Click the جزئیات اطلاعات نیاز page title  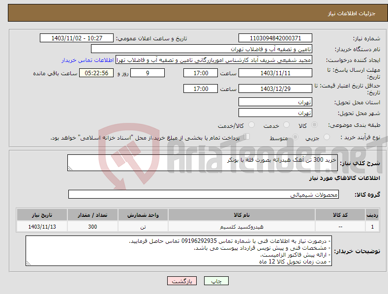click(x=352, y=13)
